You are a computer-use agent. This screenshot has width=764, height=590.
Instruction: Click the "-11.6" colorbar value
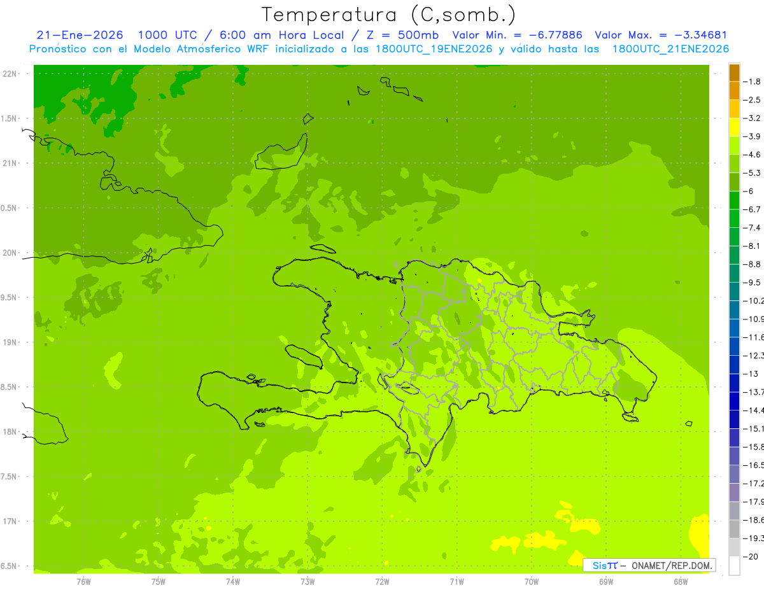point(755,337)
